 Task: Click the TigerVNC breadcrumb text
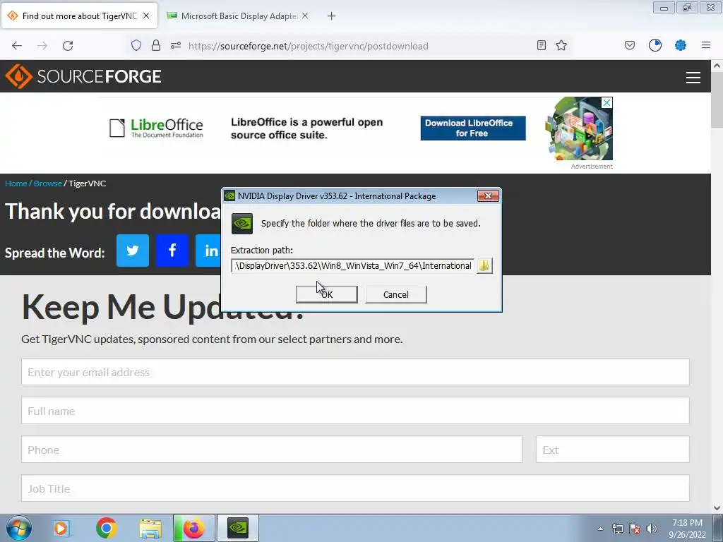(x=87, y=183)
